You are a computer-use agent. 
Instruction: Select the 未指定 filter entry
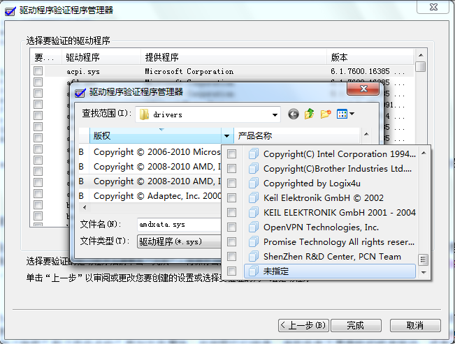coord(330,271)
